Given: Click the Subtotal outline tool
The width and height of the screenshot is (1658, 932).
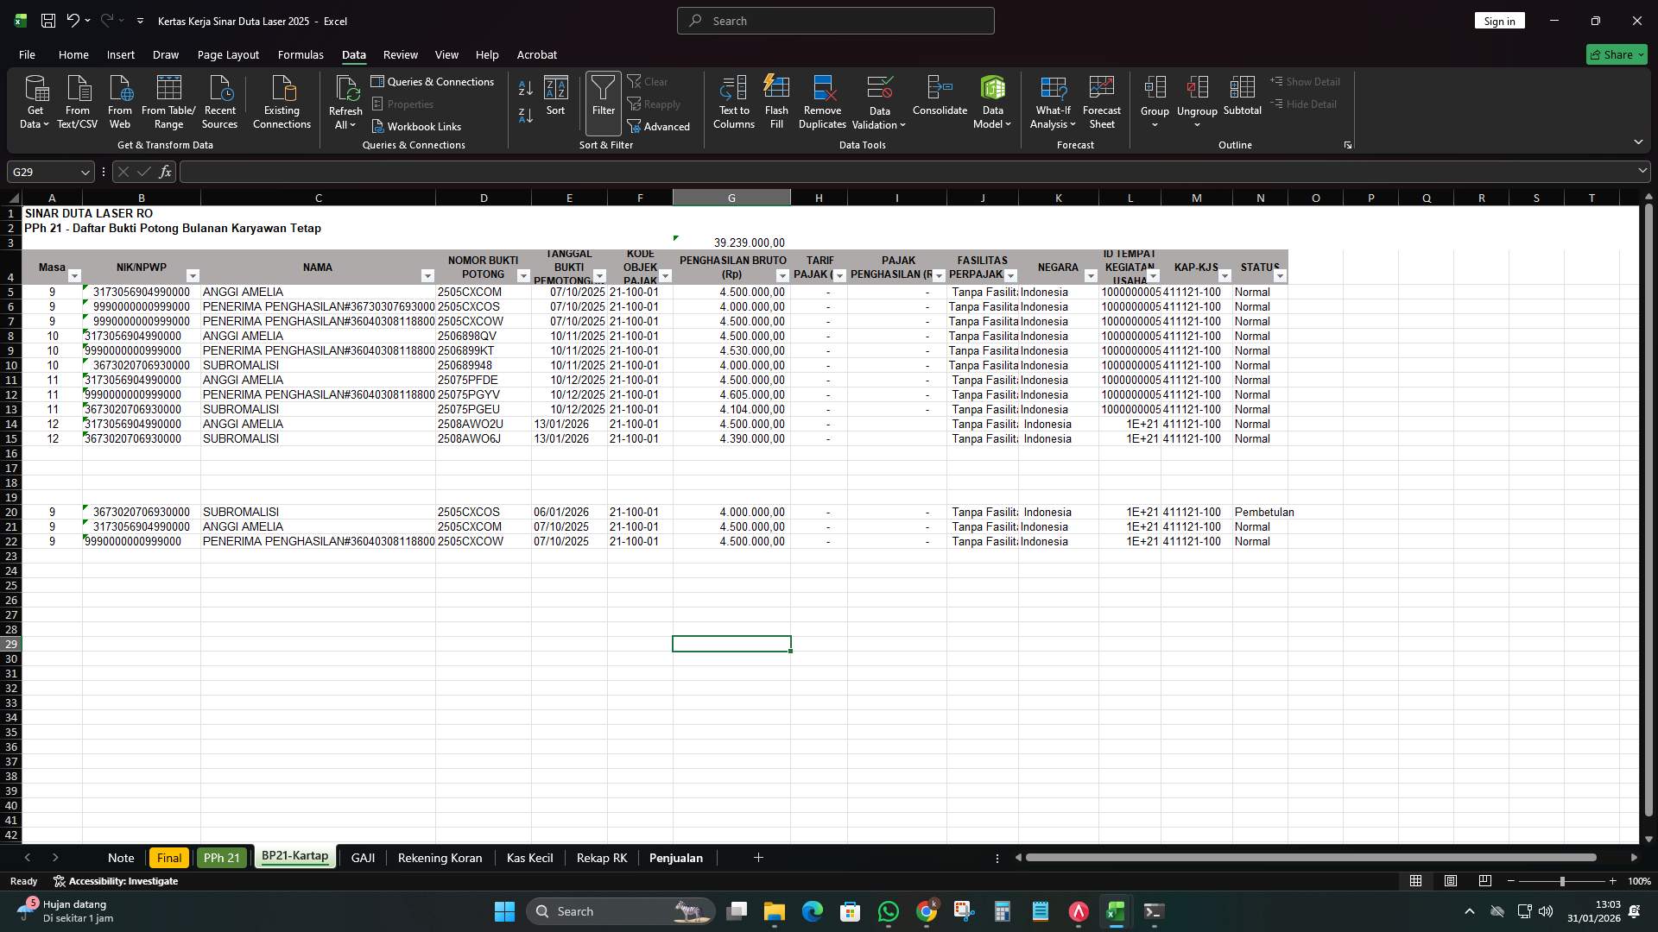Looking at the screenshot, I should (x=1242, y=101).
